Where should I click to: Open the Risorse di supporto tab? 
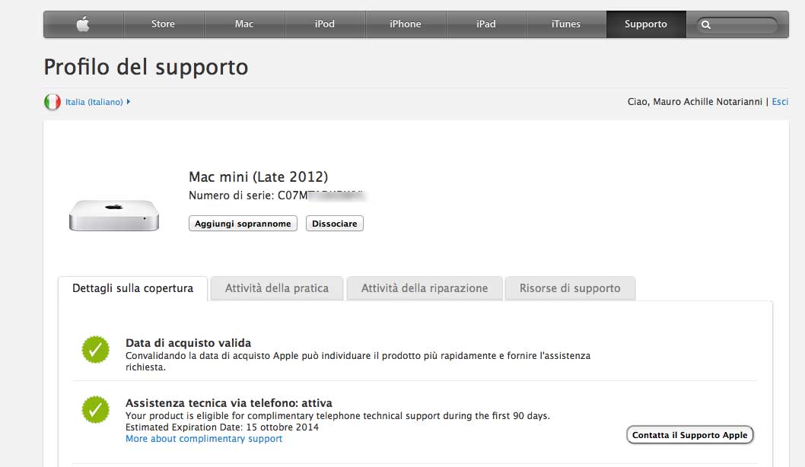tap(570, 288)
